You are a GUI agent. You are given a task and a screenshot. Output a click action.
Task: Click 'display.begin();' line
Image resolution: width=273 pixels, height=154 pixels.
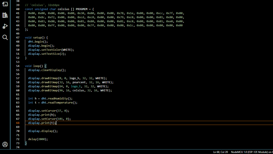coord(41,46)
